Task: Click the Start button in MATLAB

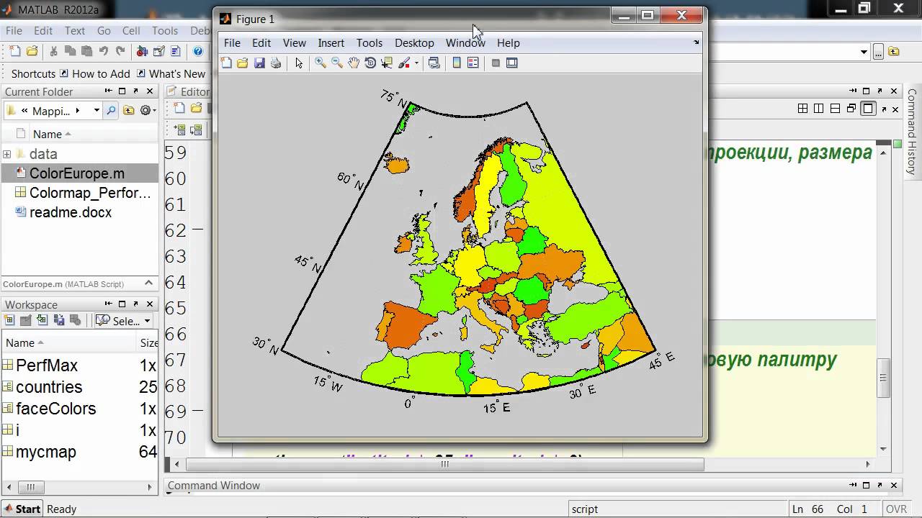Action: [22, 509]
